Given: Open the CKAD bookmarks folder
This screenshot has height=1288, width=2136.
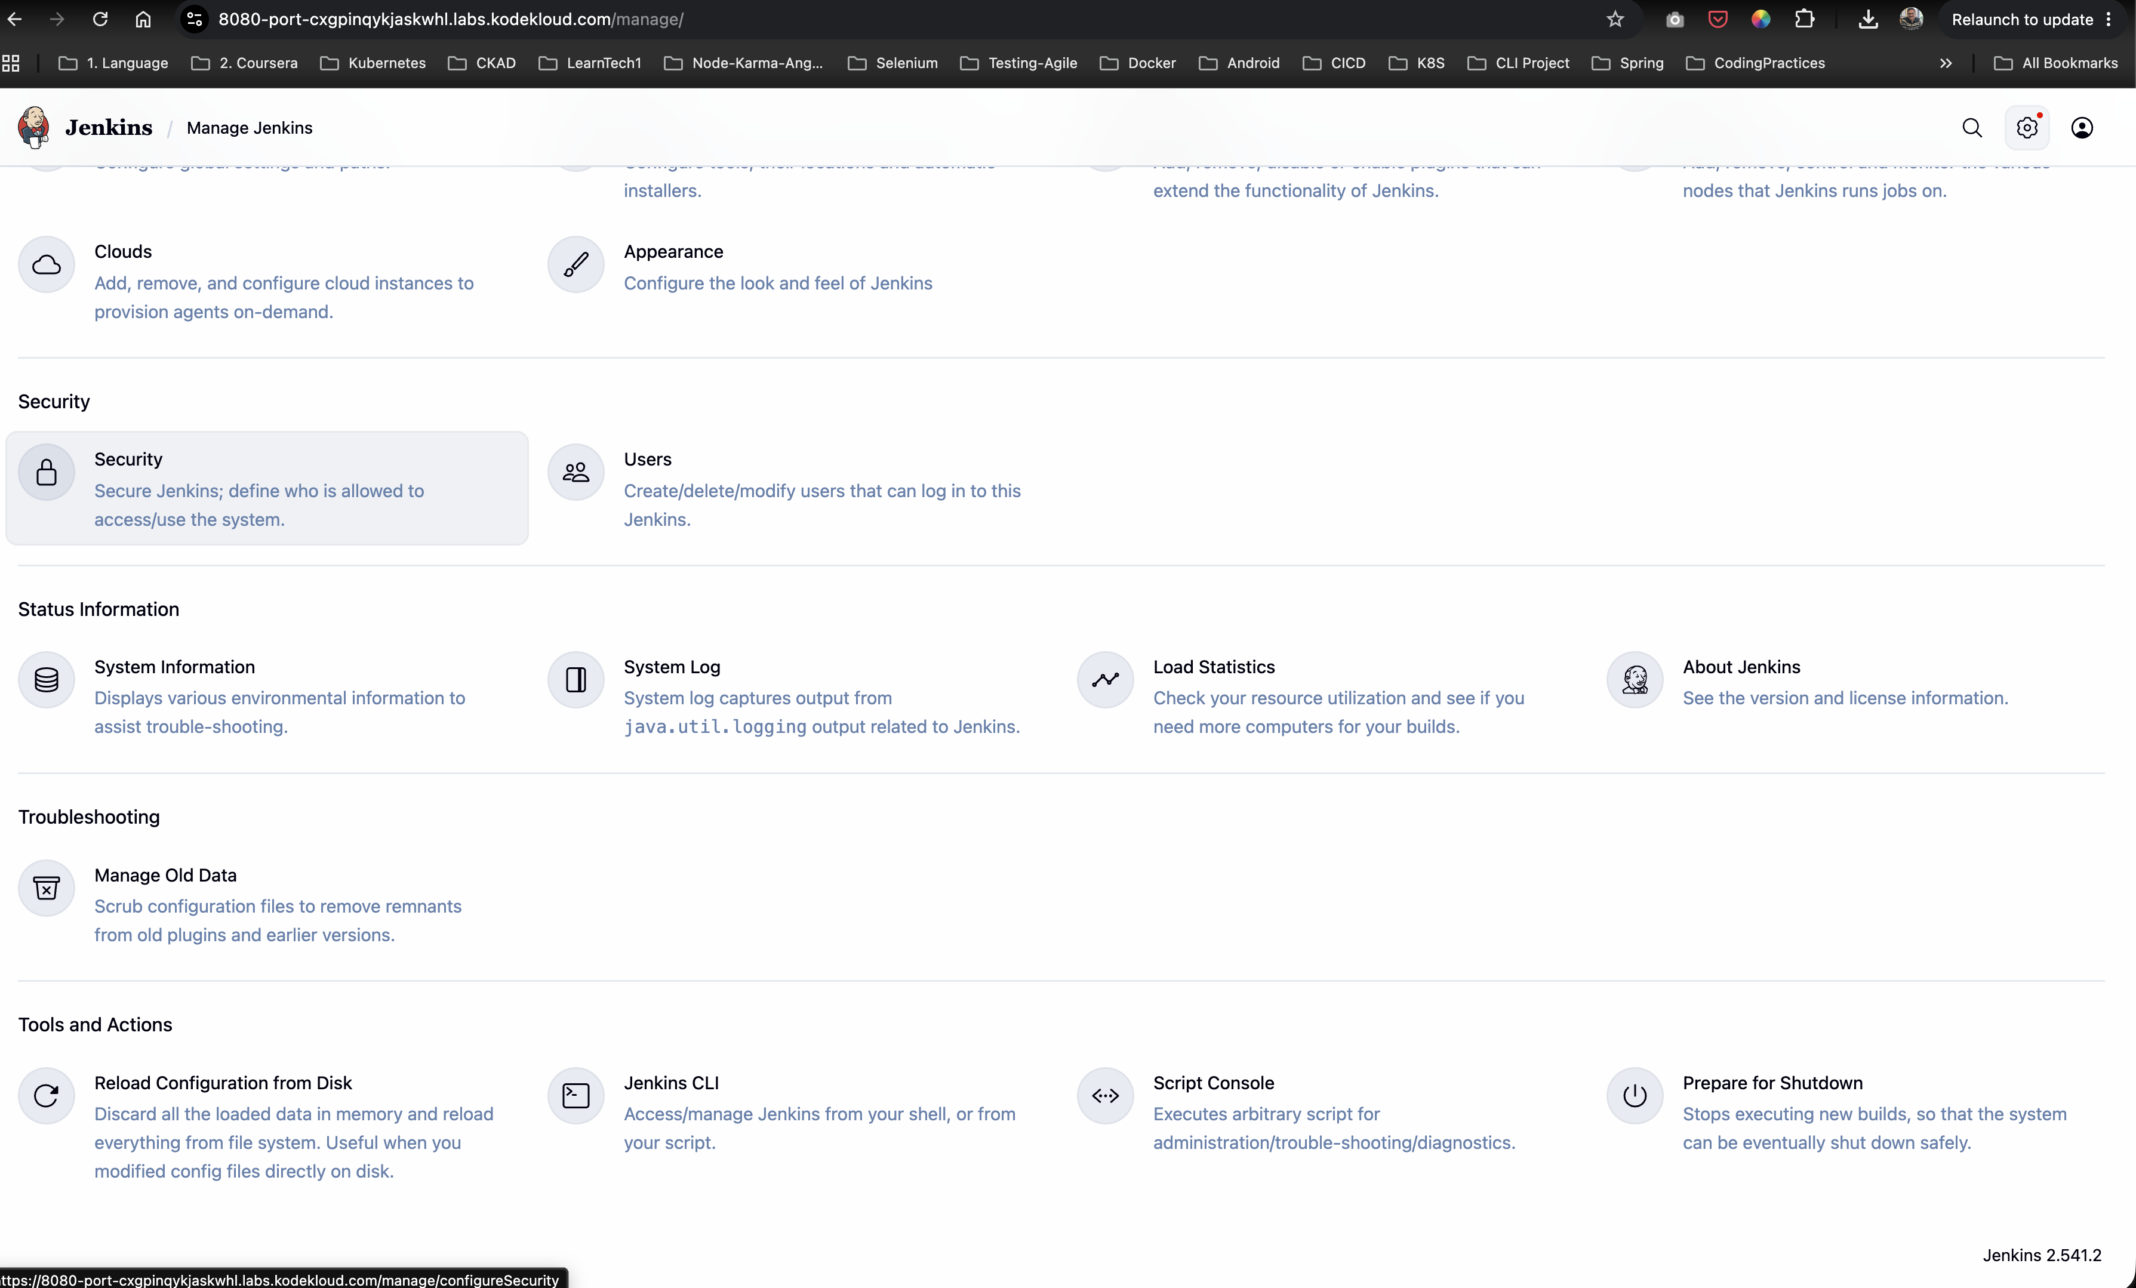Looking at the screenshot, I should coord(482,63).
